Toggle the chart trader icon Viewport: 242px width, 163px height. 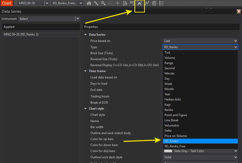click(x=132, y=3)
